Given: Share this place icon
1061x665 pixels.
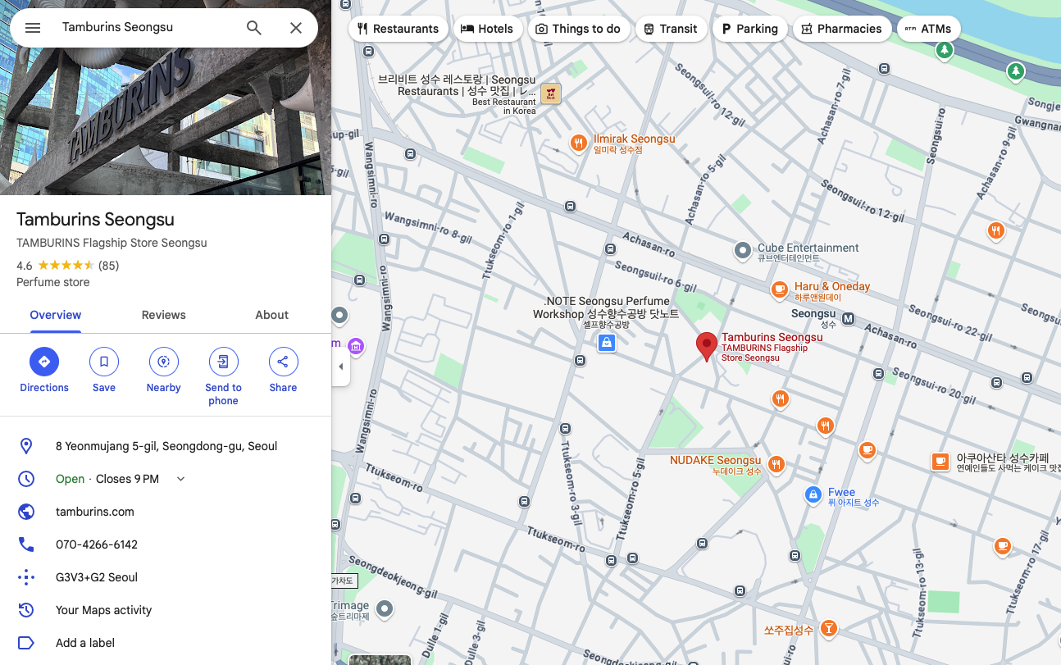Looking at the screenshot, I should click(x=283, y=362).
